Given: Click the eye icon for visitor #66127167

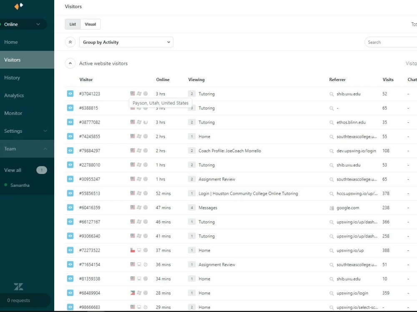Looking at the screenshot, I should pyautogui.click(x=70, y=222).
